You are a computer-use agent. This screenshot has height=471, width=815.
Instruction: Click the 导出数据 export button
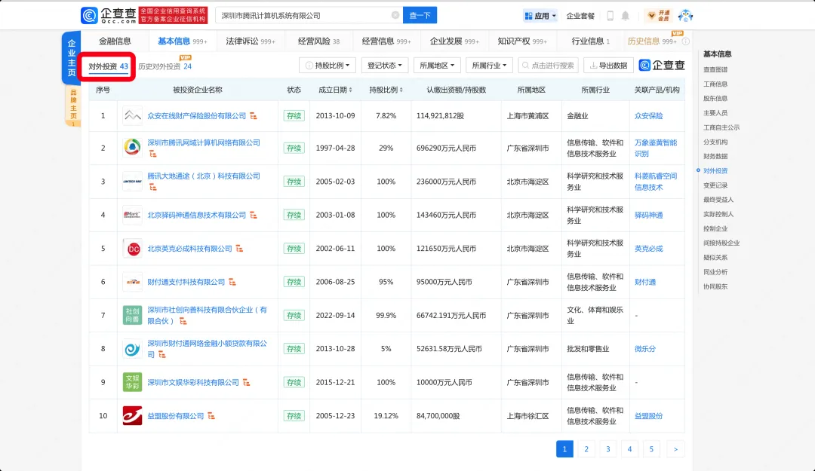point(608,66)
